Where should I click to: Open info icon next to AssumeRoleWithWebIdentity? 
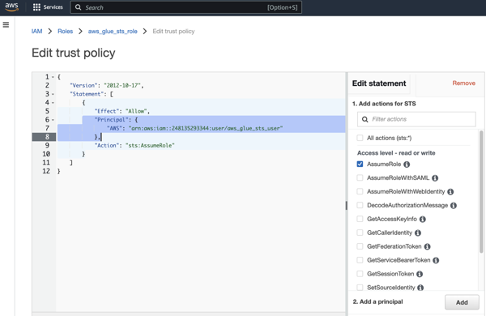(450, 192)
